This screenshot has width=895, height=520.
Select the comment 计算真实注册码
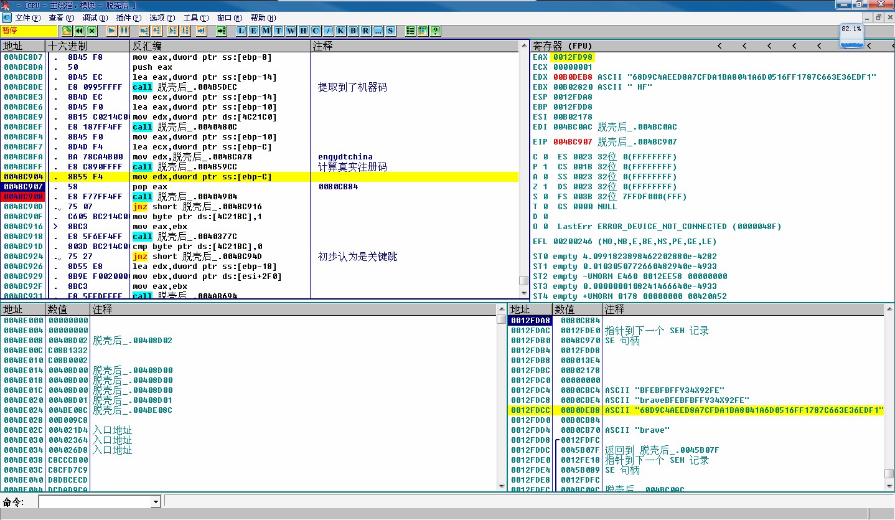pyautogui.click(x=352, y=167)
